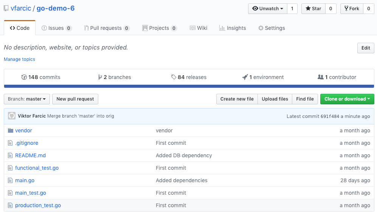Click the Projects board icon
377x214 pixels.
click(145, 28)
